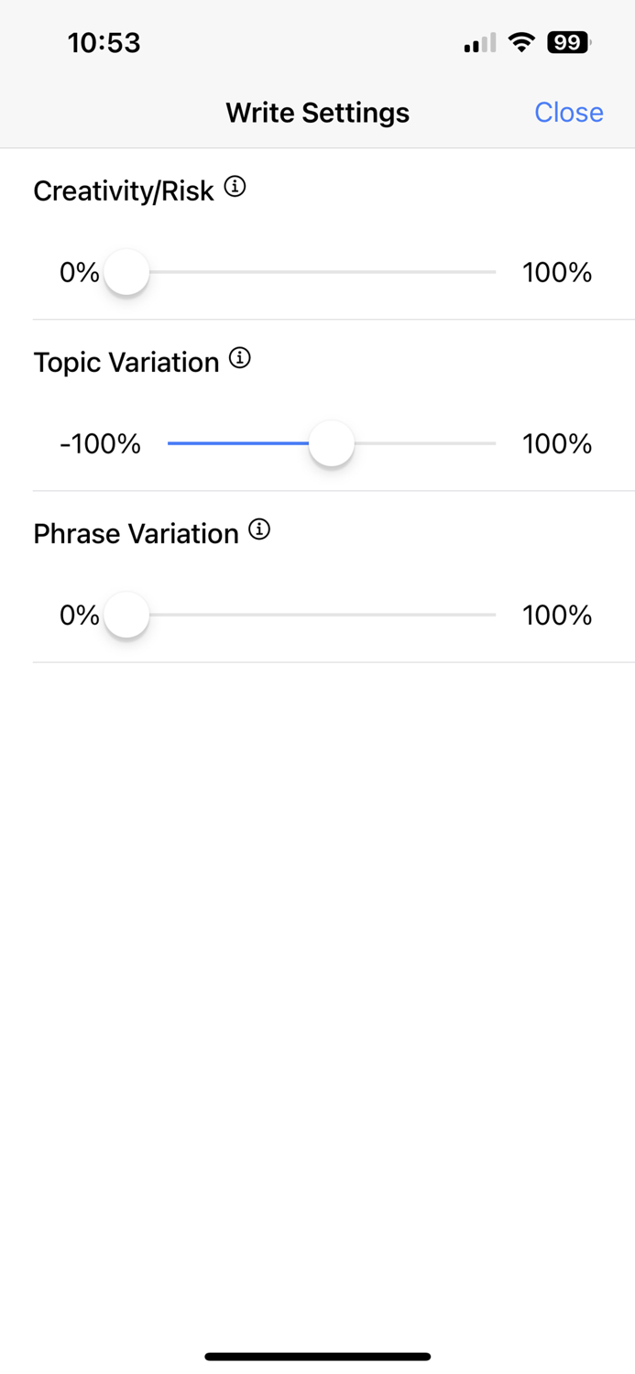Screen dimensions: 635x1374
Task: Tap the -100% label of Topic Variation
Action: click(x=100, y=444)
